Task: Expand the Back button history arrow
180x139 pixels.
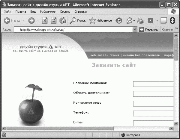Action: pyautogui.click(x=24, y=20)
